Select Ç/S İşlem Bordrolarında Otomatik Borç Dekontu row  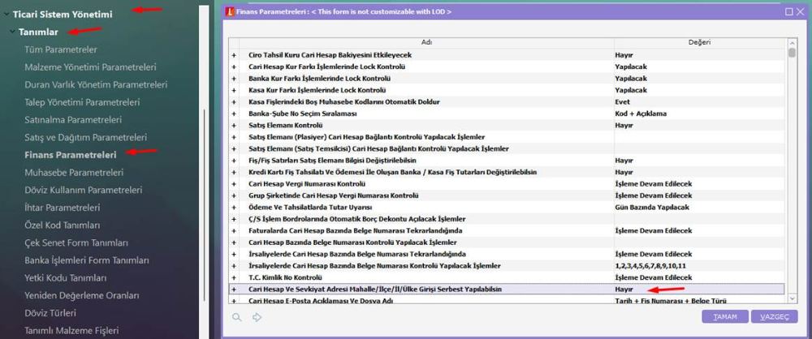(507, 219)
